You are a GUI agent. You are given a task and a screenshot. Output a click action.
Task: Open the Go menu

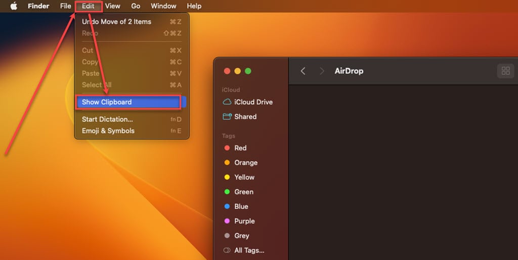click(136, 6)
